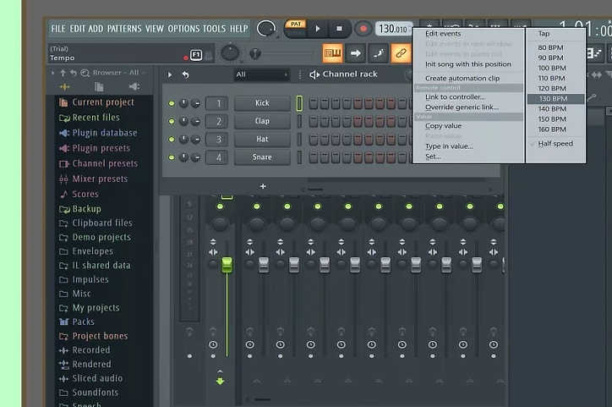
Task: Open the TOOLS menu
Action: click(x=214, y=29)
